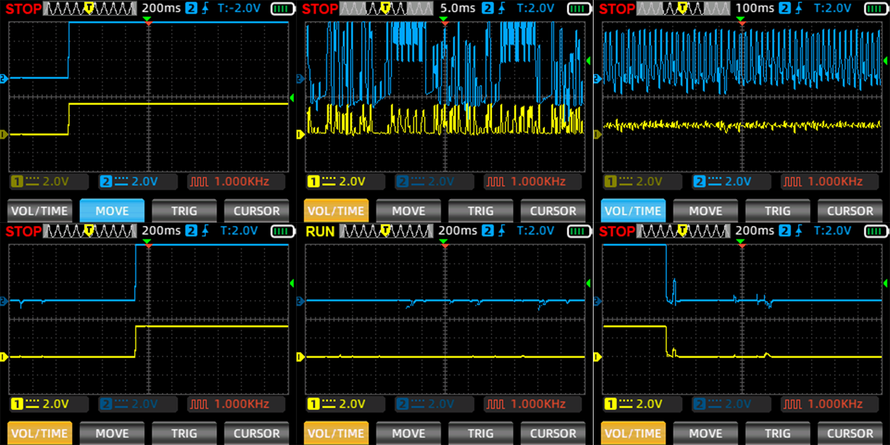Tap highlighted MOVE button in T:-2.0V screen
The width and height of the screenshot is (890, 445).
(112, 211)
